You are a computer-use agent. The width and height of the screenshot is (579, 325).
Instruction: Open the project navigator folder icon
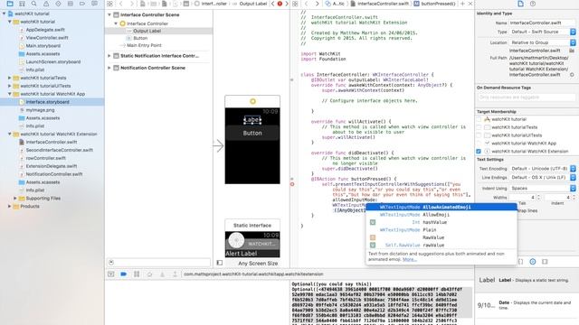point(10,4)
